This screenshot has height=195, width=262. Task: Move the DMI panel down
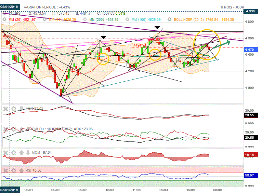click(x=28, y=129)
